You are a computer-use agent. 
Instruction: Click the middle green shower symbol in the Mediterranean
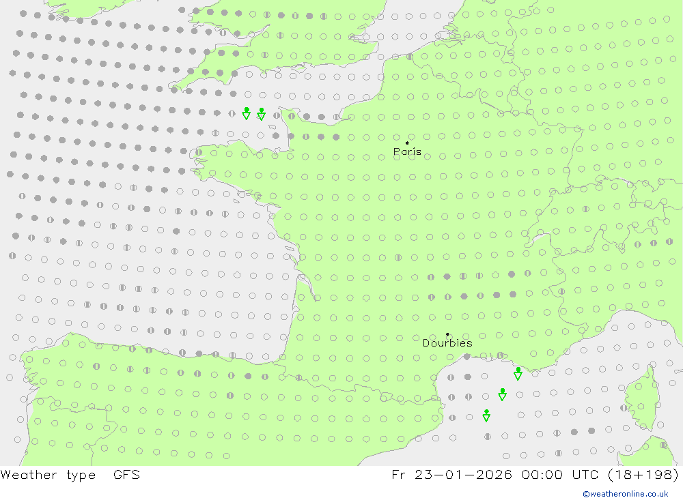[503, 395]
